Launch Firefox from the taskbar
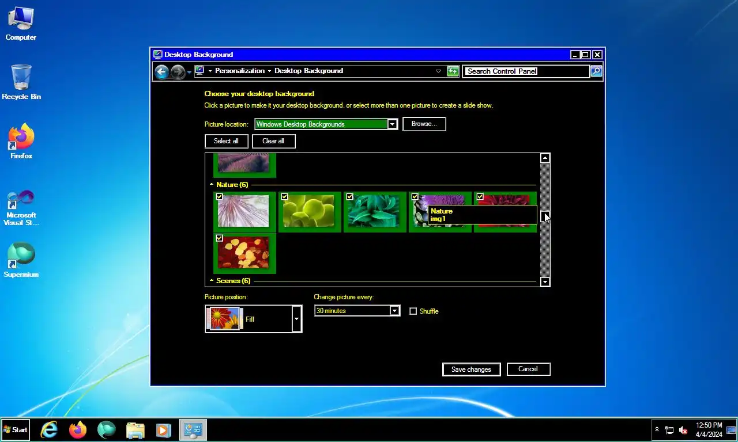This screenshot has height=442, width=738. point(78,430)
